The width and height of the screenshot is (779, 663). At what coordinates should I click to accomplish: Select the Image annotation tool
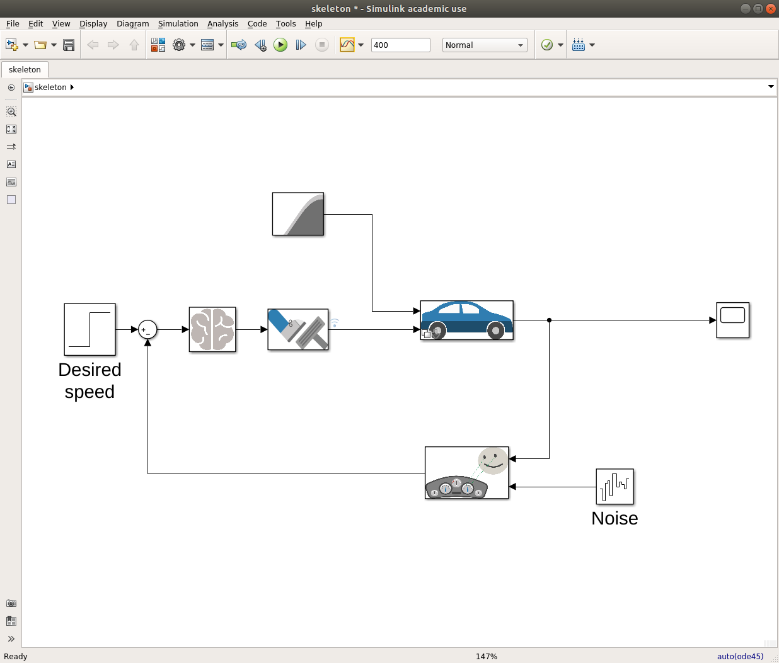pyautogui.click(x=11, y=182)
